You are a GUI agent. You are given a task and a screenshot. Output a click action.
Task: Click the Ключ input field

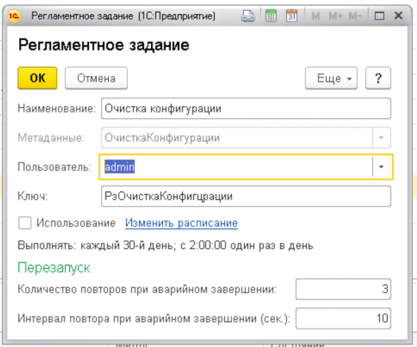point(246,196)
